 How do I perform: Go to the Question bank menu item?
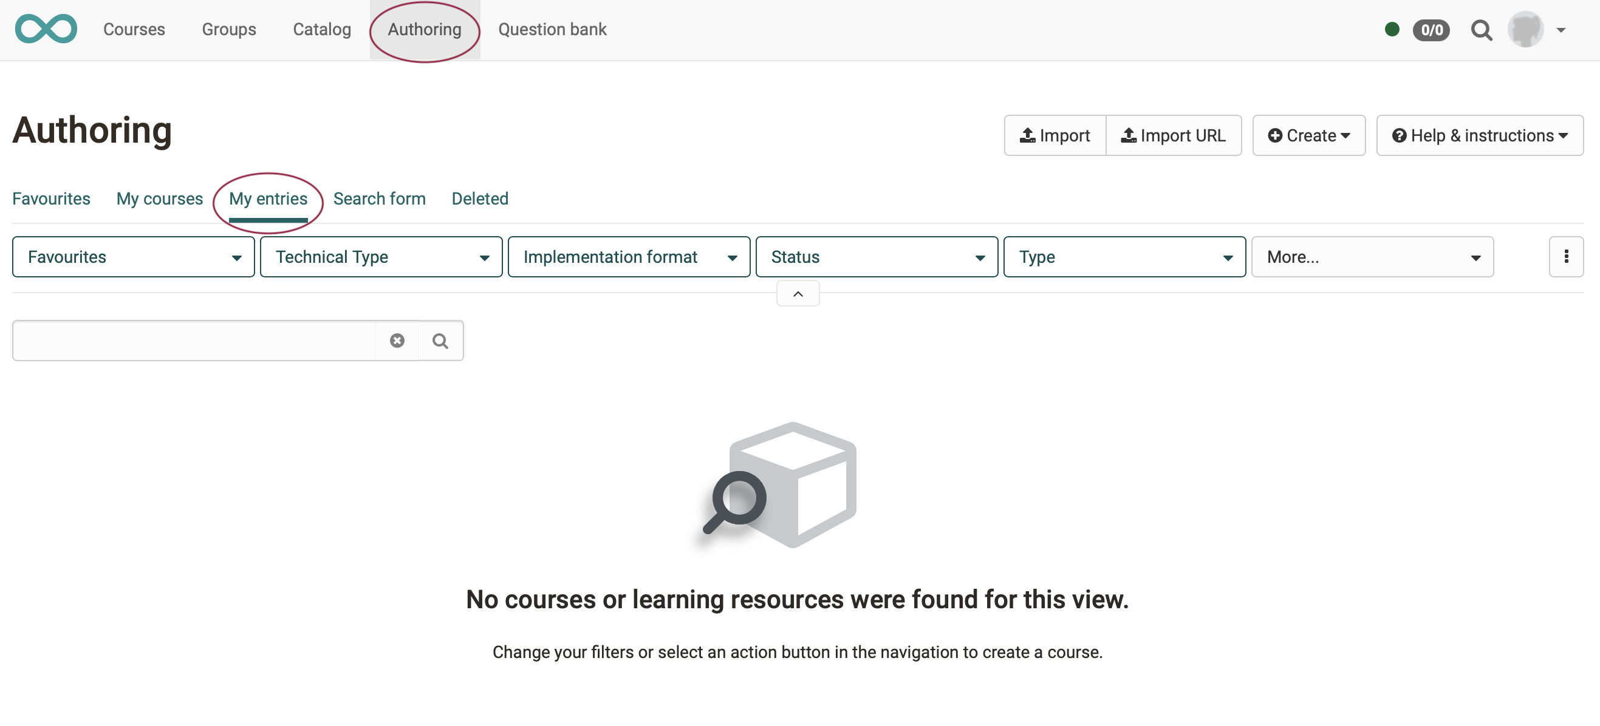pyautogui.click(x=552, y=29)
